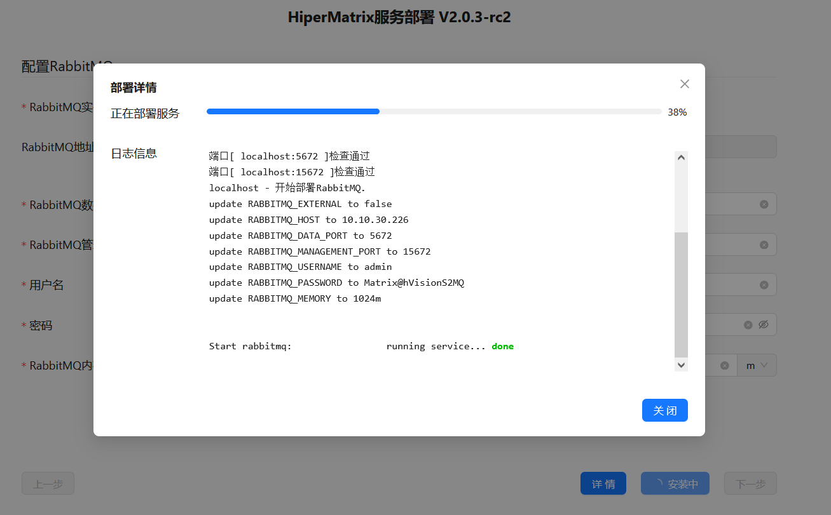The width and height of the screenshot is (831, 515).
Task: Click the blue 关闭 button
Action: click(x=665, y=410)
